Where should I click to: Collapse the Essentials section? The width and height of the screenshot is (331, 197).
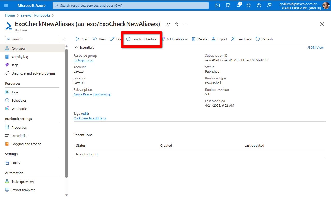76,47
